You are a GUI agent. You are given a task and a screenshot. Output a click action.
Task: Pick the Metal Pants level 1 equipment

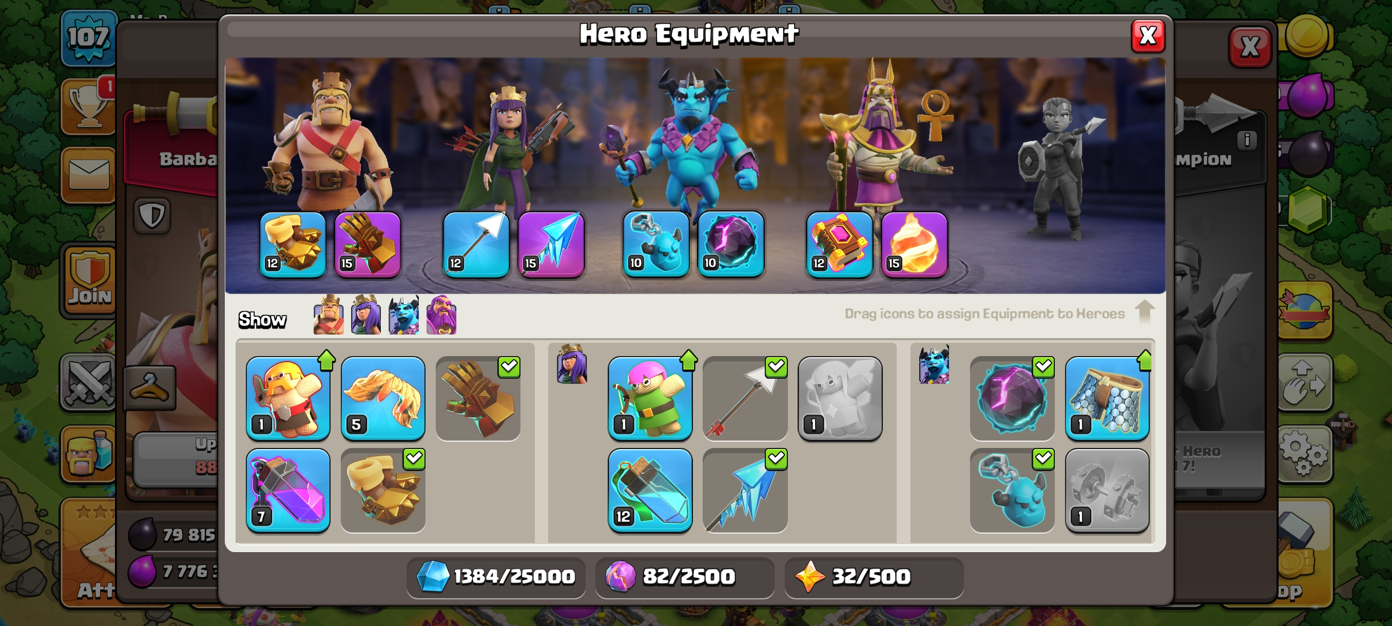(1107, 398)
